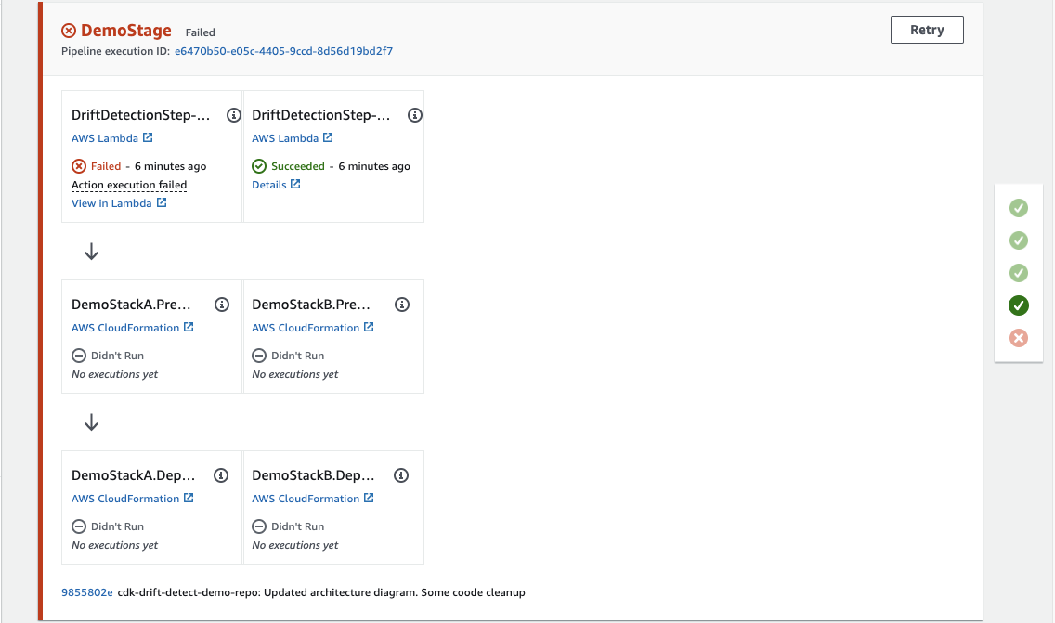Open info for the failed DriftDetectionStep action
Image resolution: width=1055 pixels, height=623 pixels.
click(233, 115)
